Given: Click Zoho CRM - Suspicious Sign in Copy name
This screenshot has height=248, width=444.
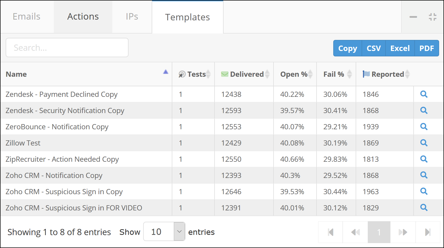Looking at the screenshot, I should tap(64, 192).
